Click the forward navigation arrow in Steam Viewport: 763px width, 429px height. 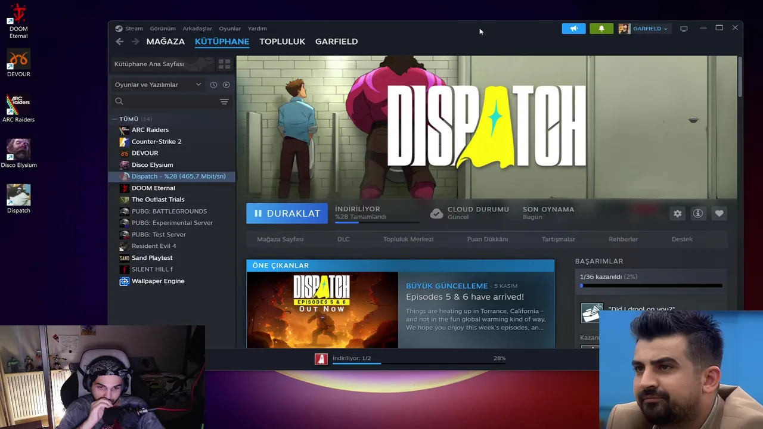pyautogui.click(x=135, y=41)
